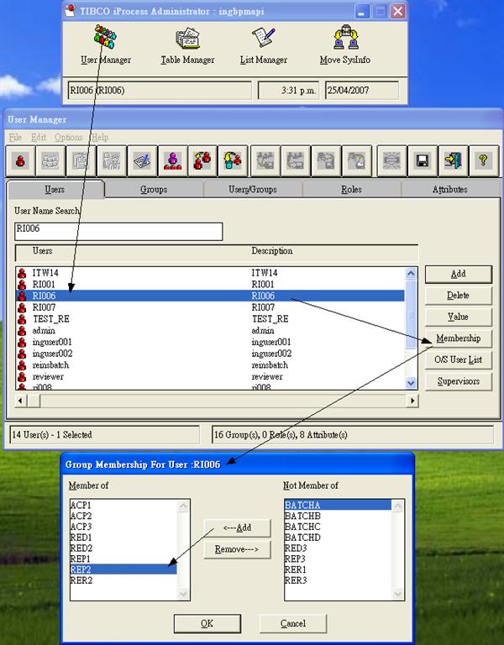This screenshot has height=645, width=504.
Task: Click the yellow question mark help icon
Action: pos(484,160)
